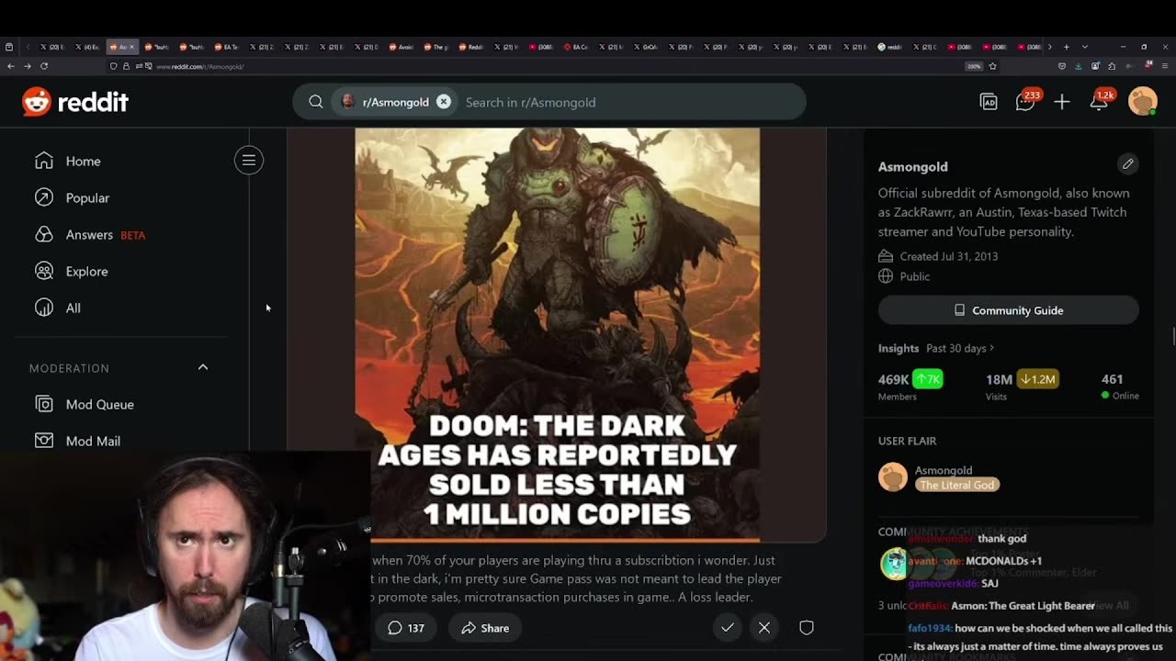Click the 469K Members stat
This screenshot has height=661, width=1176.
pos(910,386)
